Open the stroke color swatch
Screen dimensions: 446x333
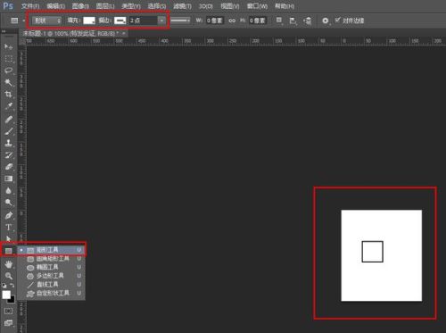point(120,21)
